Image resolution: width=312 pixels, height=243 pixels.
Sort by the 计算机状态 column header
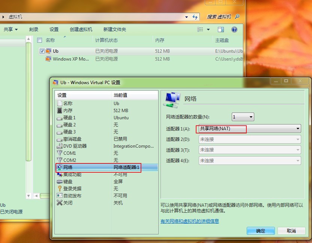[x=106, y=40]
